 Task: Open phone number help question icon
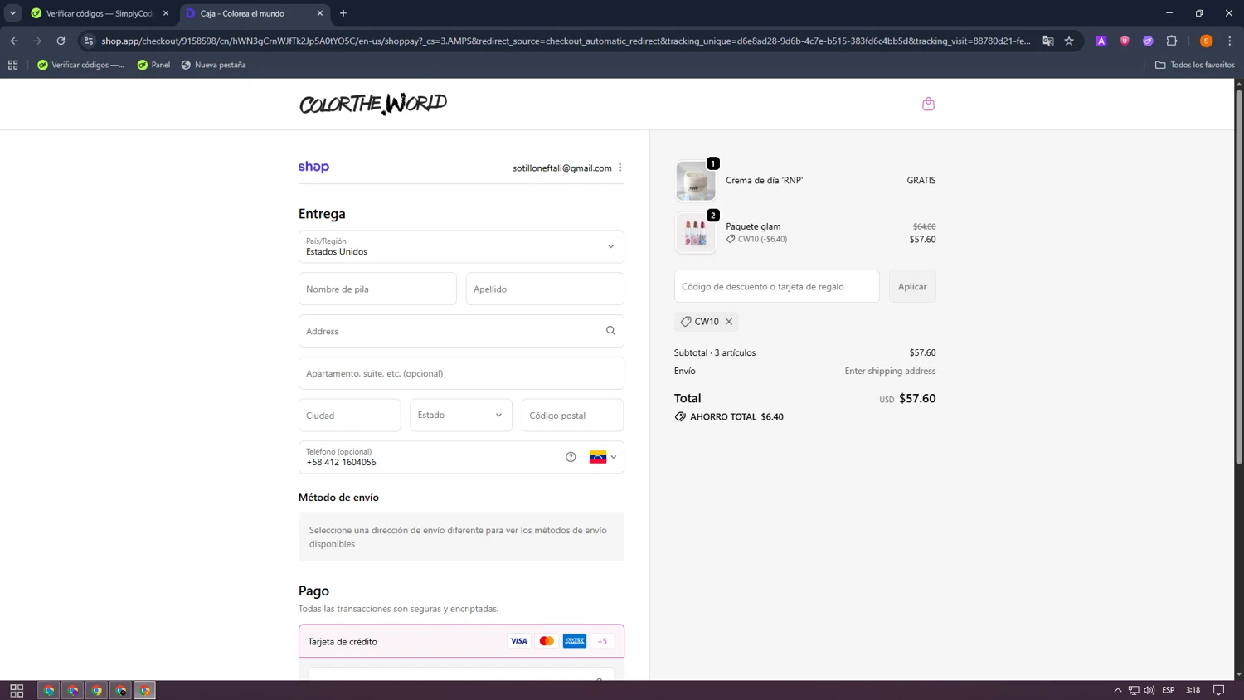(571, 457)
